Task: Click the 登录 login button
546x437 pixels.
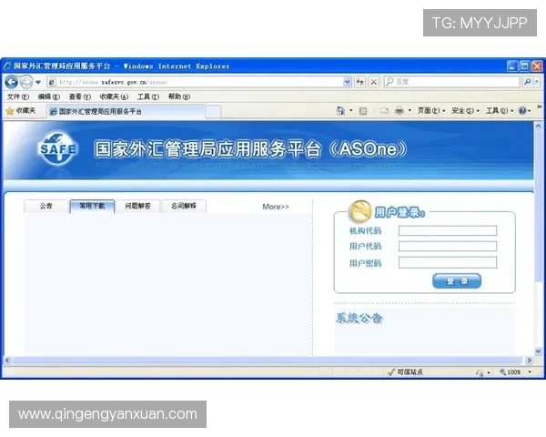Action: [457, 281]
